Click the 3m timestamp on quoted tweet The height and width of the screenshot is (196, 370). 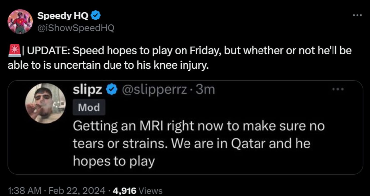point(205,90)
